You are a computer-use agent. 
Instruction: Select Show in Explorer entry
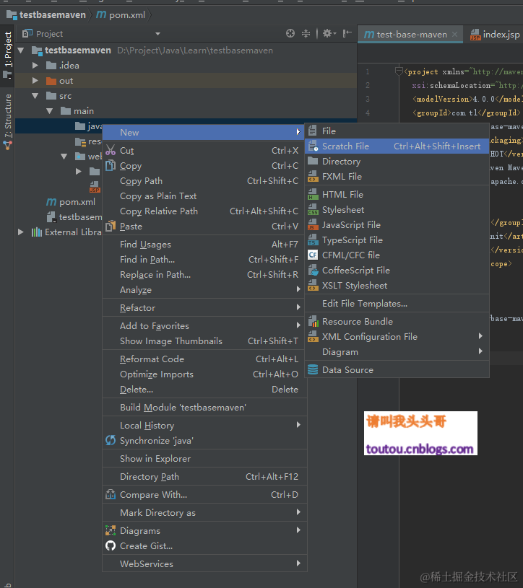coord(204,458)
